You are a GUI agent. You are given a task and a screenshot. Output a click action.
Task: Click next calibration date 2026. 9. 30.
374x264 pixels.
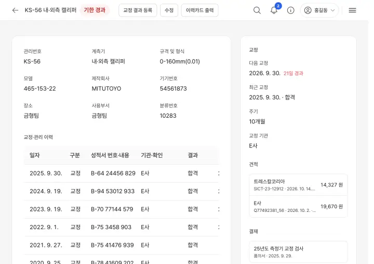[265, 73]
